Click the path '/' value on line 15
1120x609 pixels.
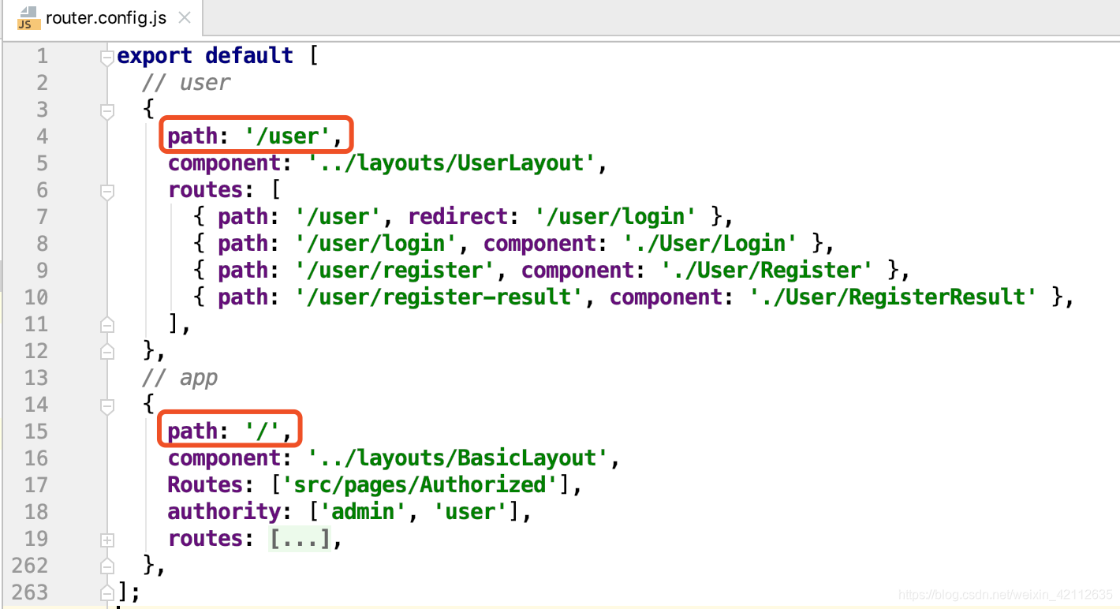263,432
